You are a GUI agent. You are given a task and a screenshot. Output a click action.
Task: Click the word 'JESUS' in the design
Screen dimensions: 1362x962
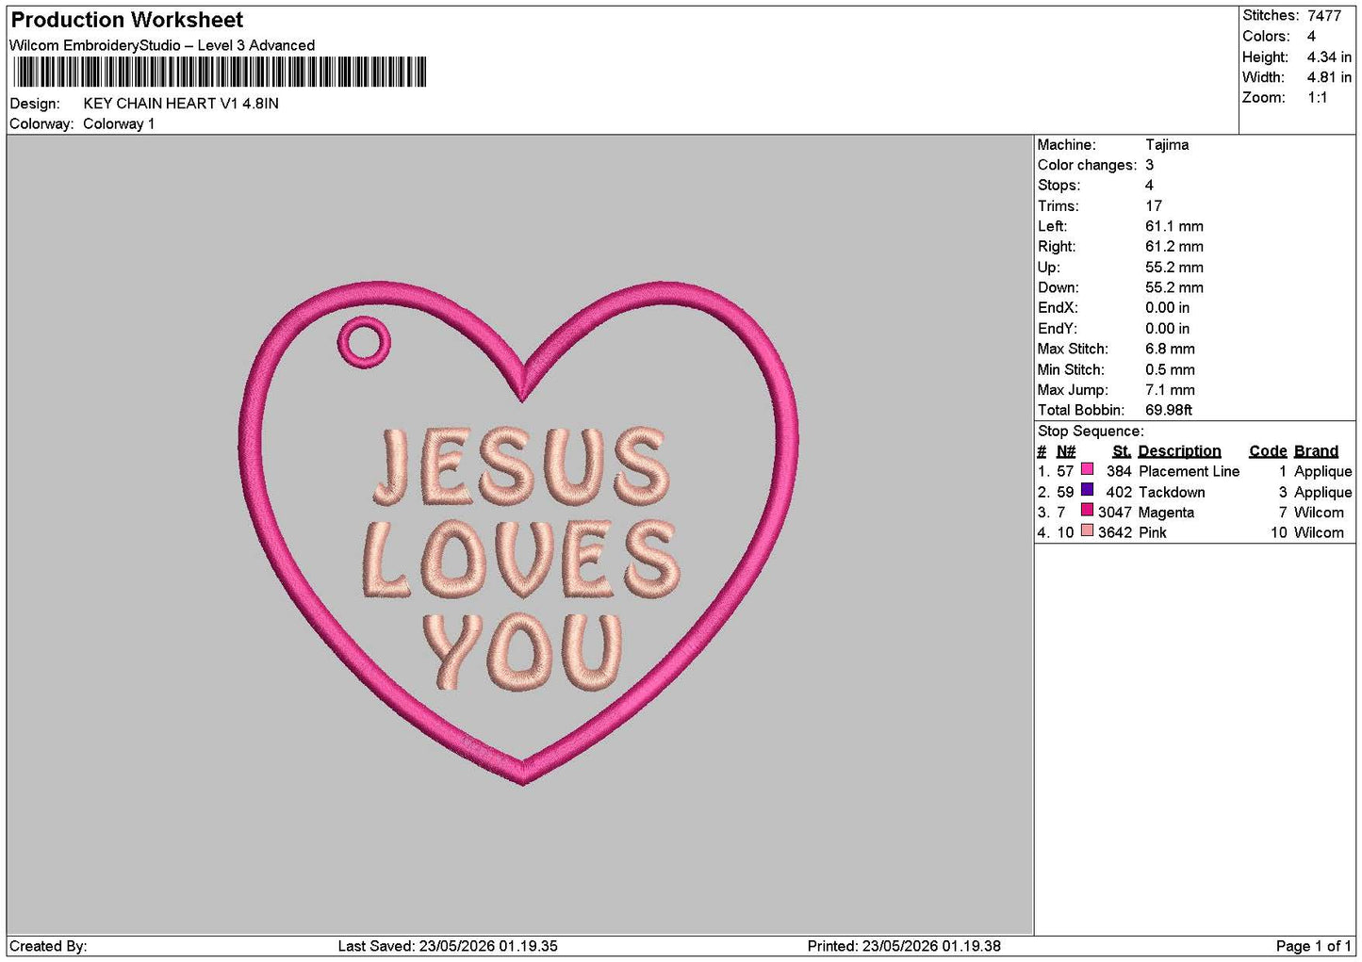(x=519, y=465)
